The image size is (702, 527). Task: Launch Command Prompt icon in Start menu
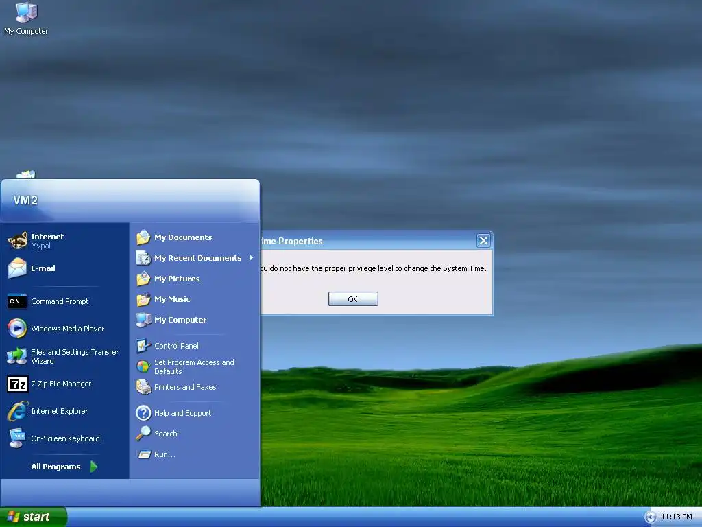point(17,302)
